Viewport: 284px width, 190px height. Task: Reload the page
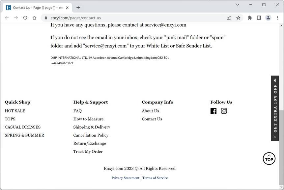pyautogui.click(x=25, y=18)
